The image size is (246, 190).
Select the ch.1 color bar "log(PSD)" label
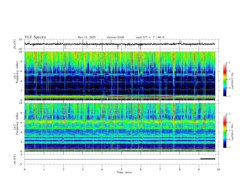(x=232, y=81)
